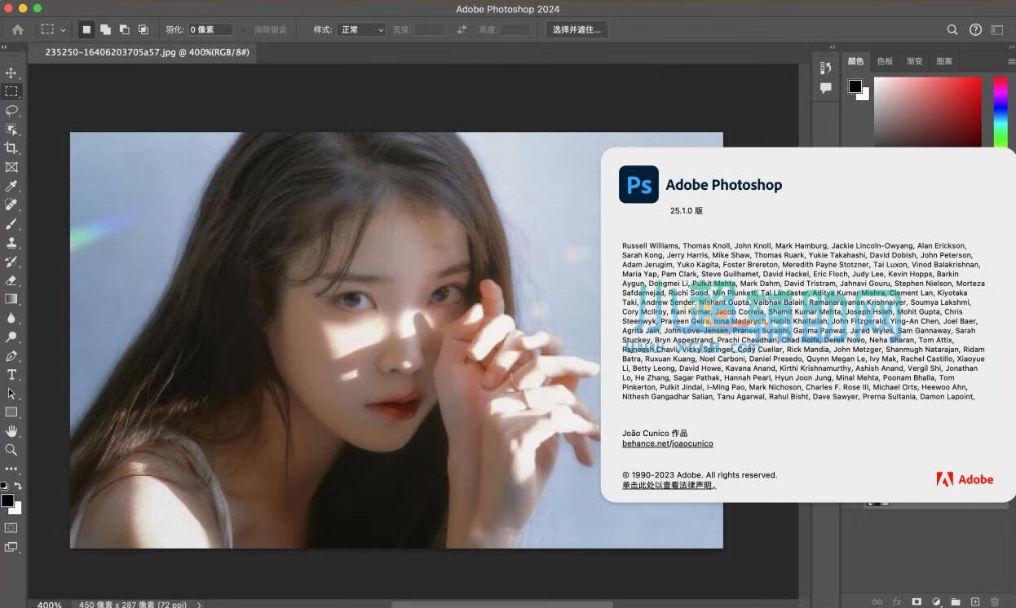Select the Lasso tool

point(11,110)
